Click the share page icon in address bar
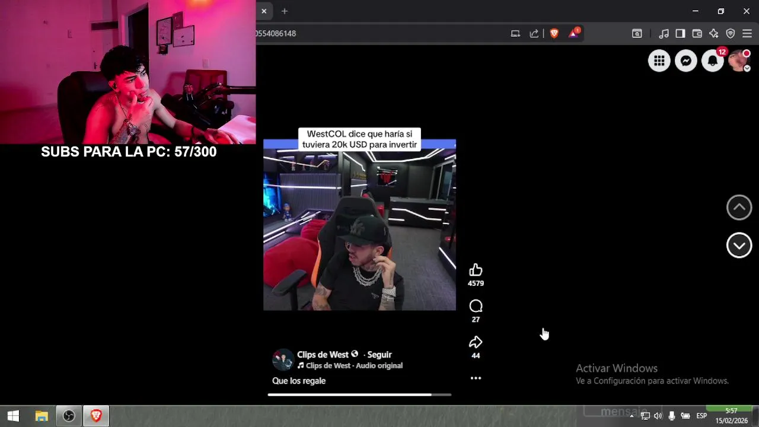The width and height of the screenshot is (759, 427). pos(534,33)
